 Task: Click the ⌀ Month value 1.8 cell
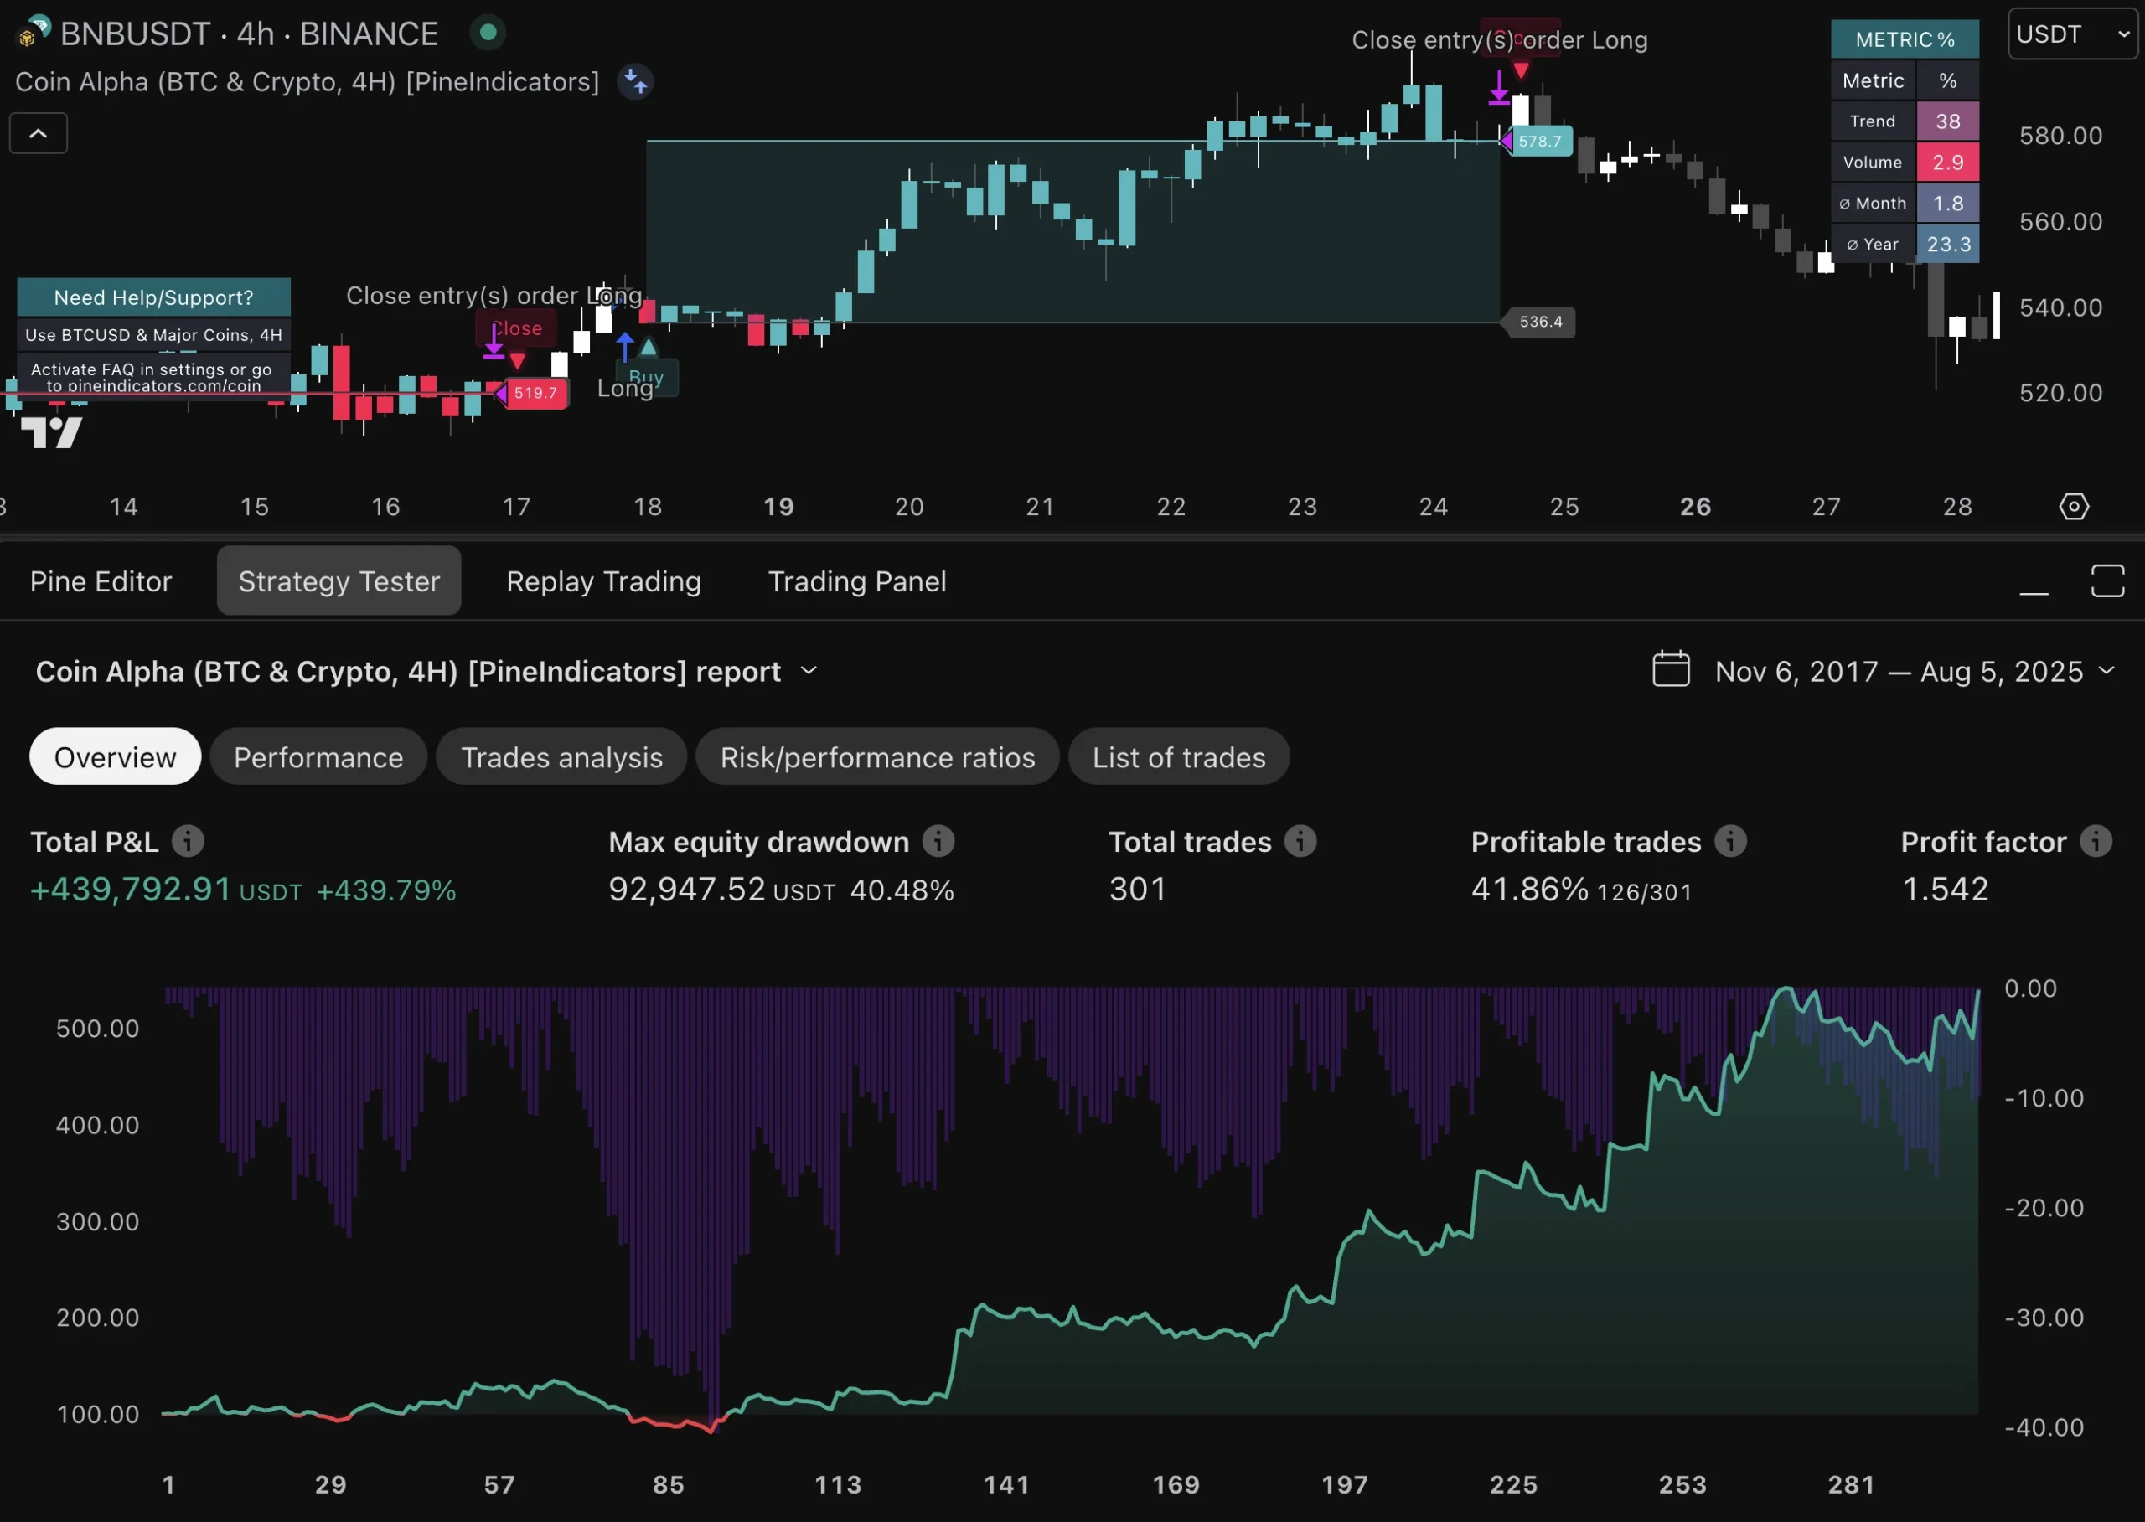1948,204
